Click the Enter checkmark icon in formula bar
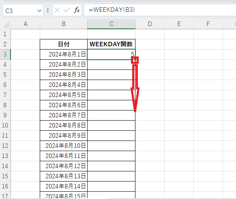 pos(67,10)
